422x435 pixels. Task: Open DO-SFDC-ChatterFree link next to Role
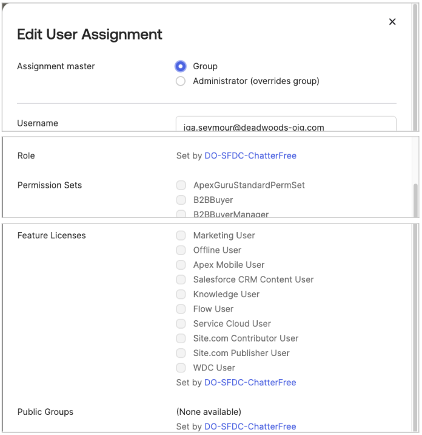tap(250, 156)
